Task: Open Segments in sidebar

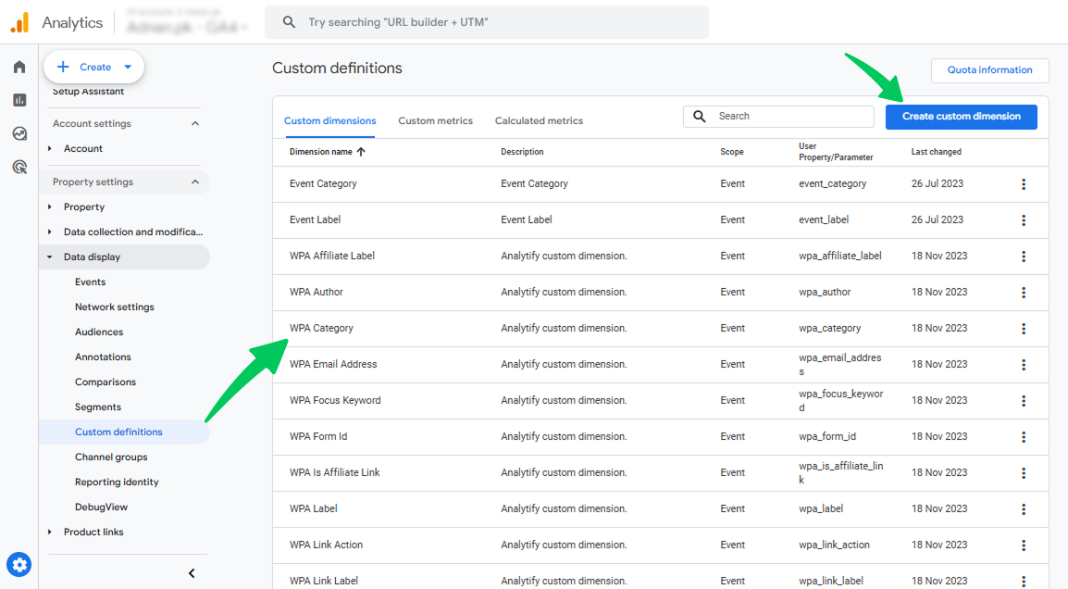Action: [98, 407]
